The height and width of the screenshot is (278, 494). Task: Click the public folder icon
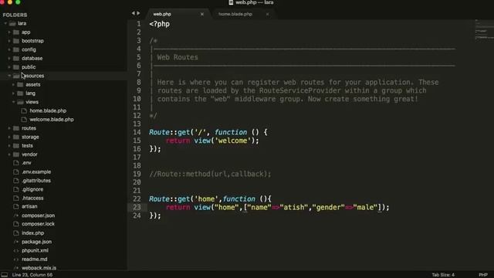coord(16,67)
